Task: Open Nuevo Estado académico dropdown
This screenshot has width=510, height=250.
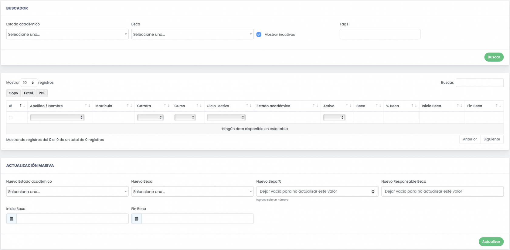Action: tap(67, 191)
